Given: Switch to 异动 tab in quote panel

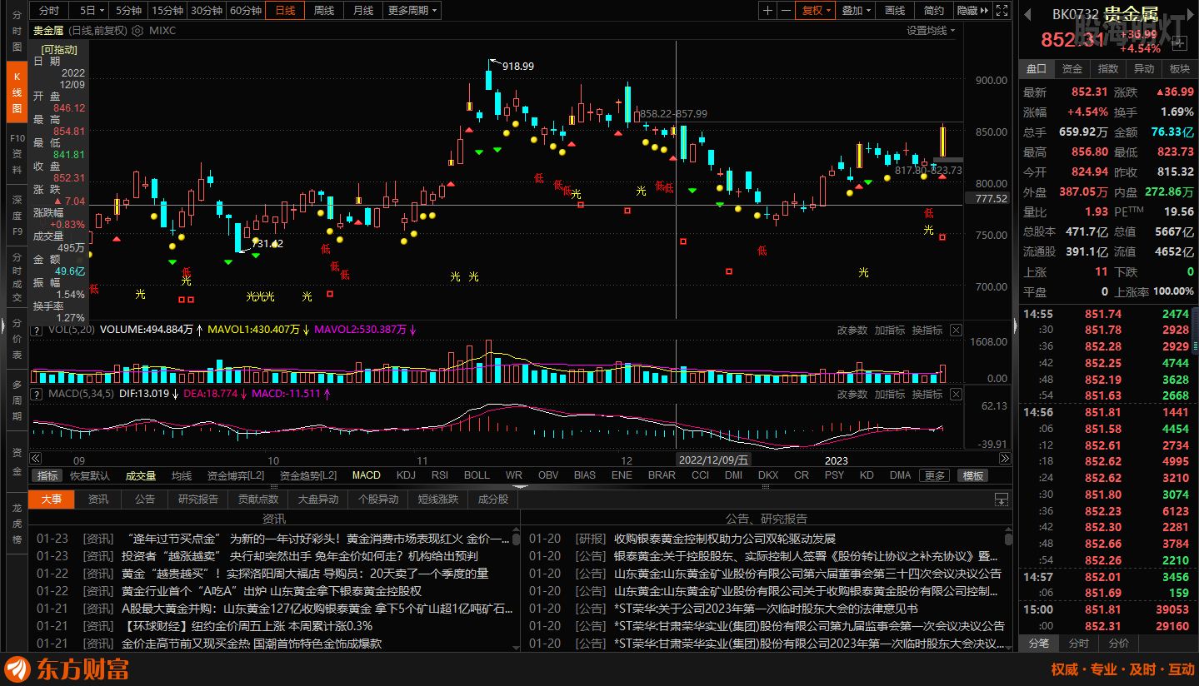Looking at the screenshot, I should pyautogui.click(x=1144, y=69).
